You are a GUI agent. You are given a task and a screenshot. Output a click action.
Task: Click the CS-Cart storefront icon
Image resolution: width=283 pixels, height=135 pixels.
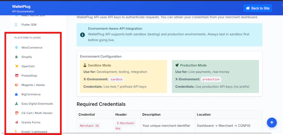coord(16,113)
